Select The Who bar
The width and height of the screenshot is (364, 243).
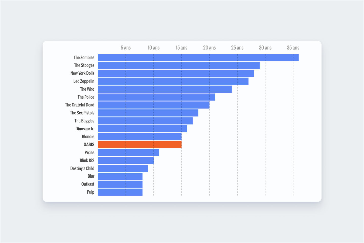coord(165,89)
